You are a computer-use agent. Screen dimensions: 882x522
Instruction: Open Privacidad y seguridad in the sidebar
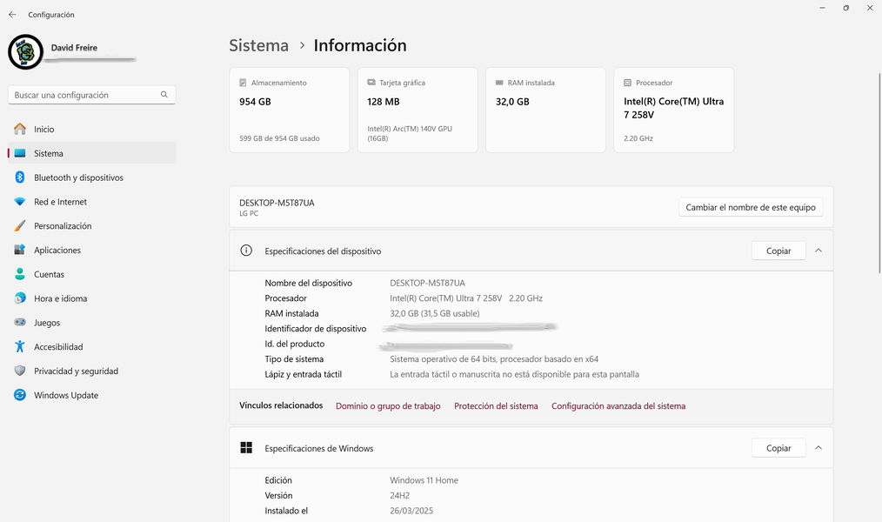coord(91,371)
